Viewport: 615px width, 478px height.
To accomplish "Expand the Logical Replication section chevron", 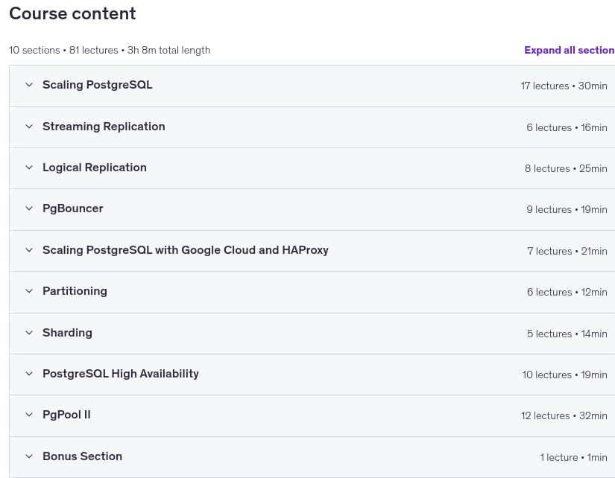I will click(x=29, y=168).
